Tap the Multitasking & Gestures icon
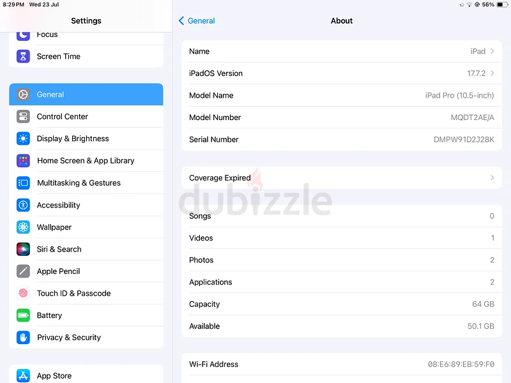The height and width of the screenshot is (383, 511). pyautogui.click(x=23, y=183)
